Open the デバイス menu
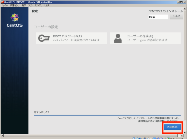Viewport: 188px width, 140px height. 38,5
